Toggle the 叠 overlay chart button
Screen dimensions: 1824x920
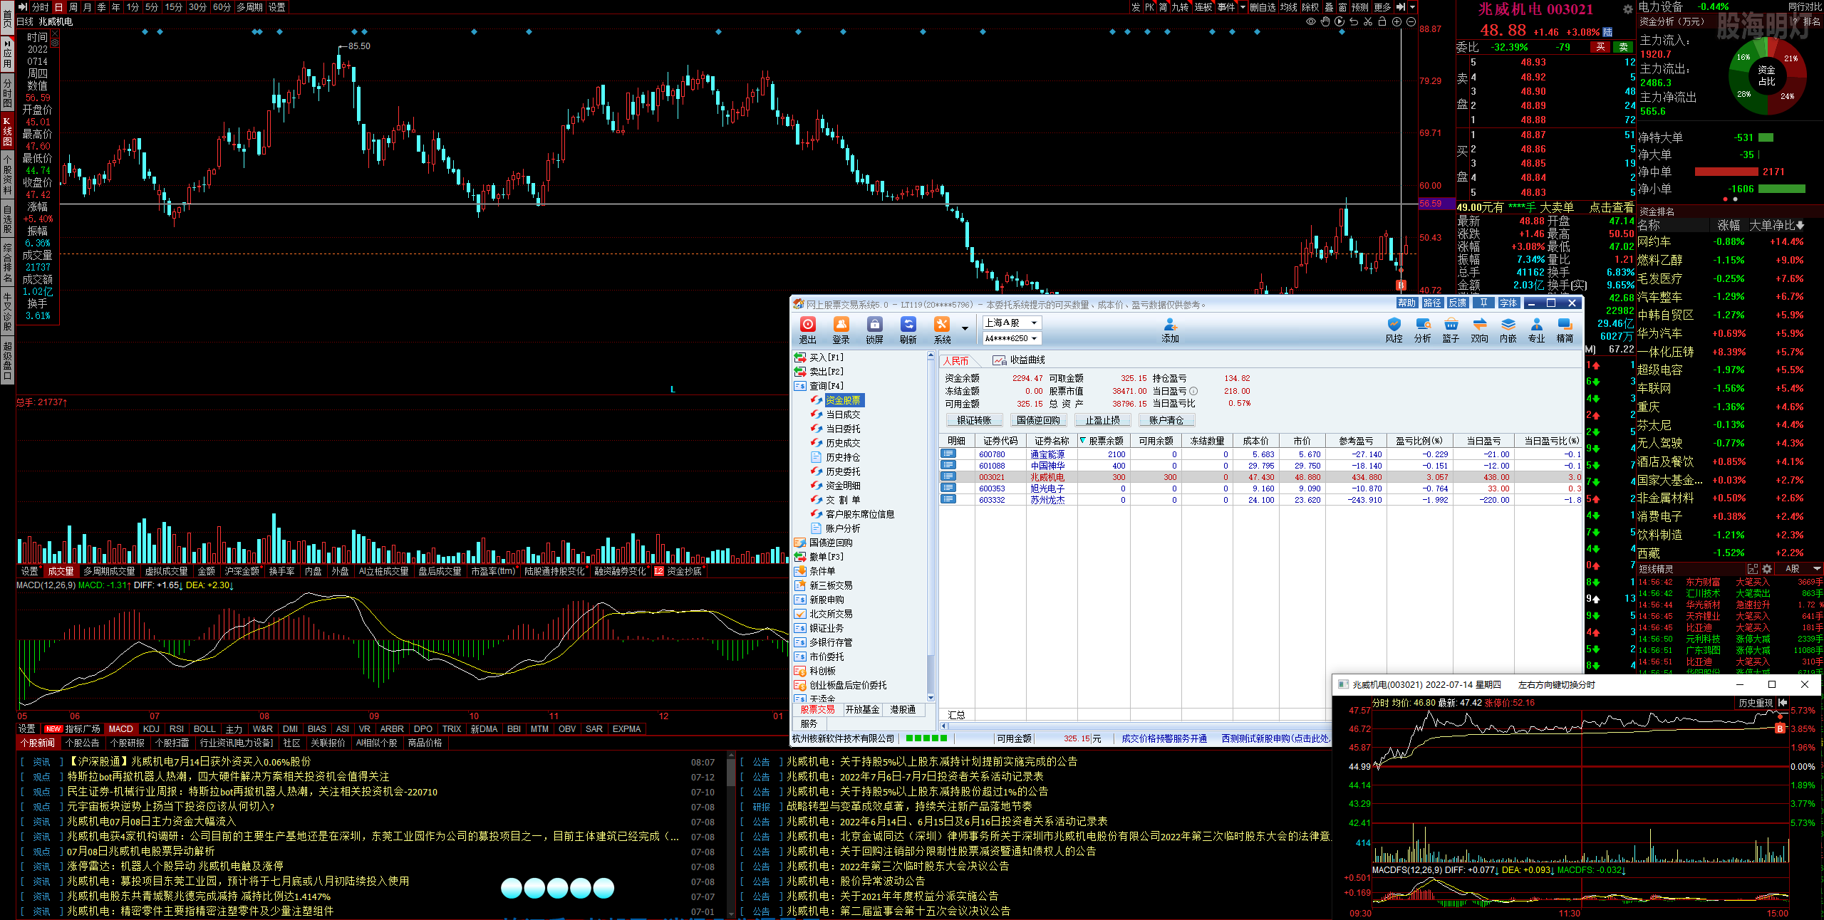coord(1329,7)
